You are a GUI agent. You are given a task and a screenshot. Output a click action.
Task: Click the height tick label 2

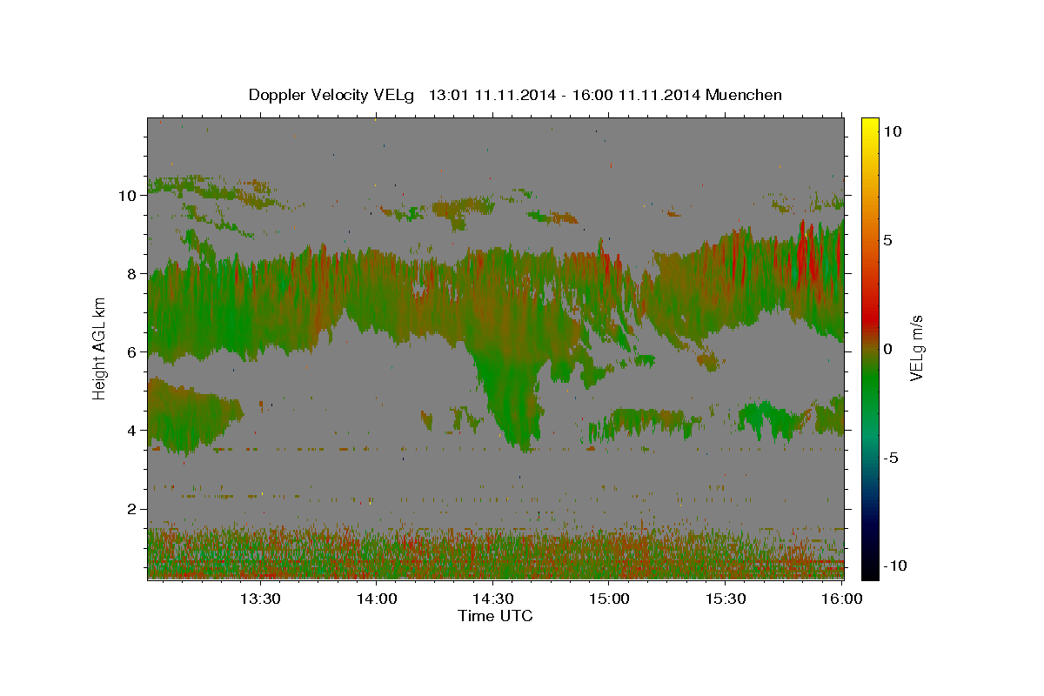[134, 508]
